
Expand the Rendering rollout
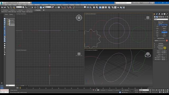[x=161, y=44]
